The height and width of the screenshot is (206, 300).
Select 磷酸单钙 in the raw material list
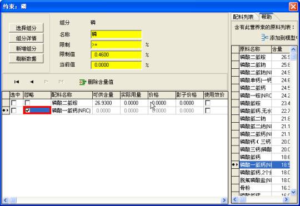click(255, 80)
